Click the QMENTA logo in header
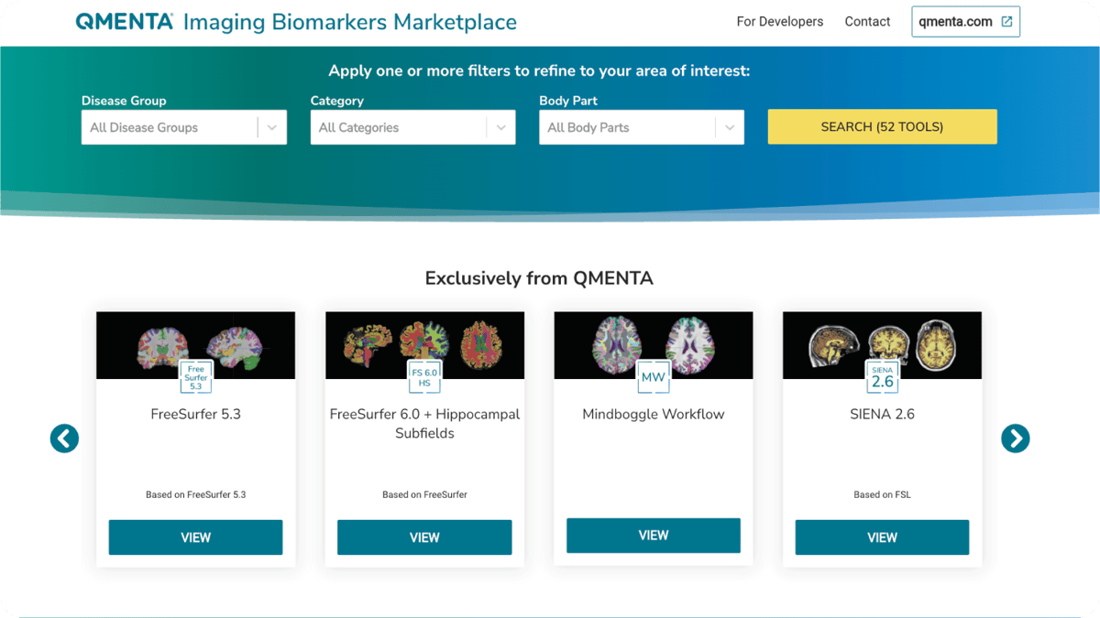 pos(125,22)
